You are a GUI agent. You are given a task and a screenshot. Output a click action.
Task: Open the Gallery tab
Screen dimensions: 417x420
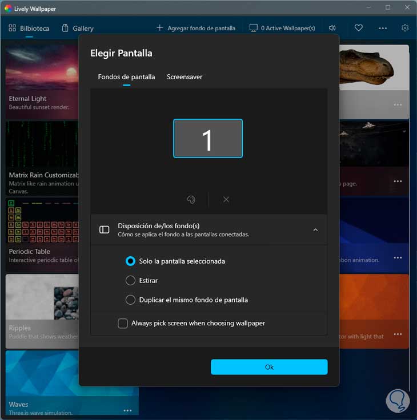pyautogui.click(x=78, y=28)
